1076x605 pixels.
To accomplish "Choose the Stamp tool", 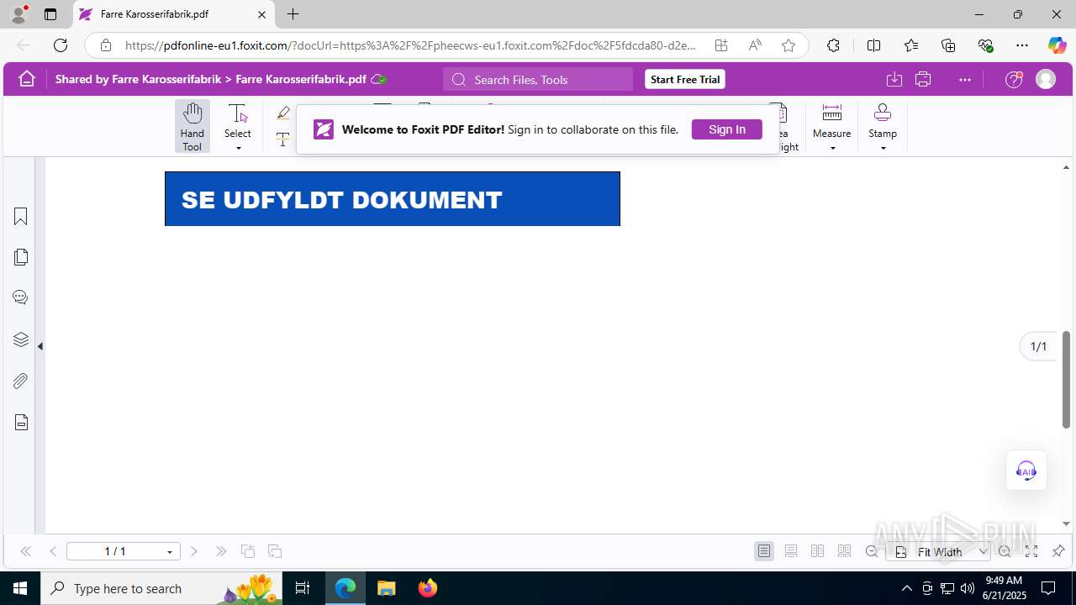I will coord(883,120).
